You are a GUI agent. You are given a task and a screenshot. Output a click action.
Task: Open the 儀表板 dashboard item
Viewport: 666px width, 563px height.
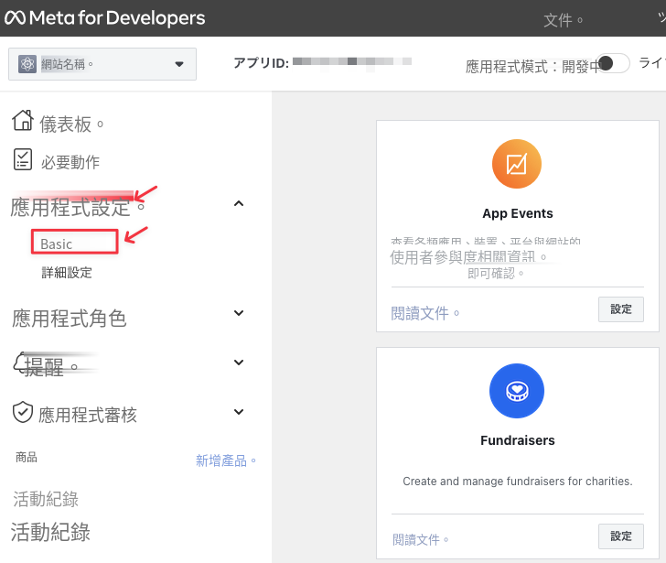[x=71, y=125]
